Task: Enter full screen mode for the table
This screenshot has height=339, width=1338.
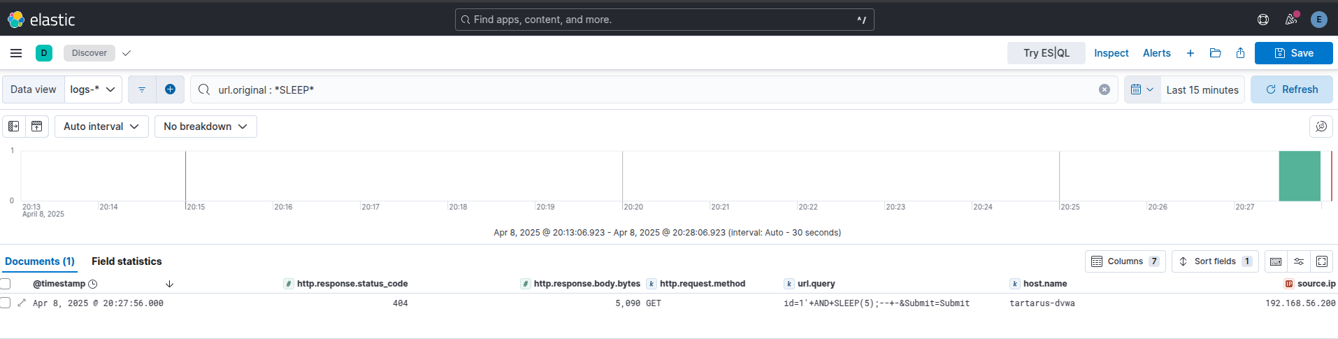Action: 1321,261
